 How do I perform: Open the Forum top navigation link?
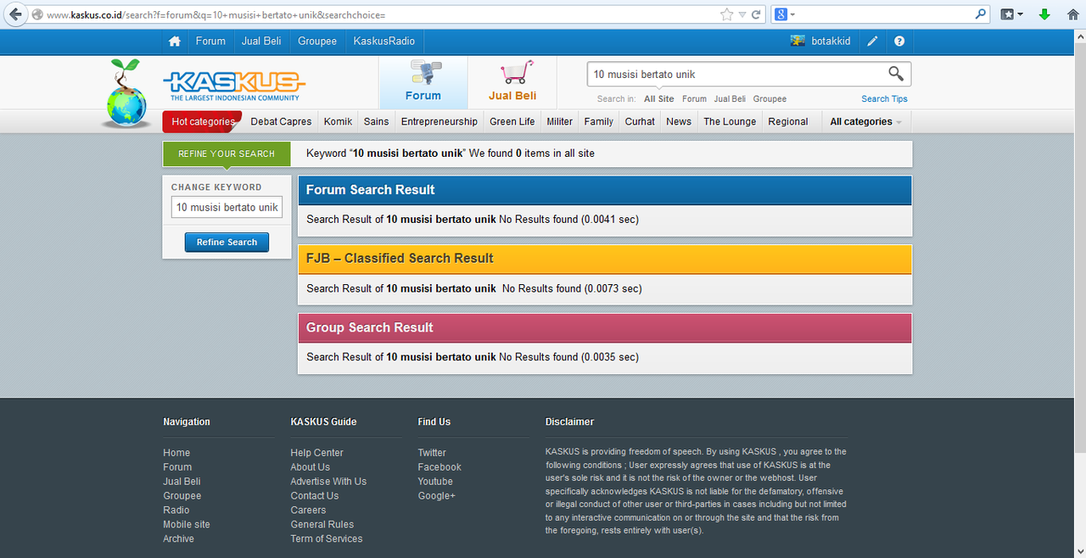coord(210,42)
